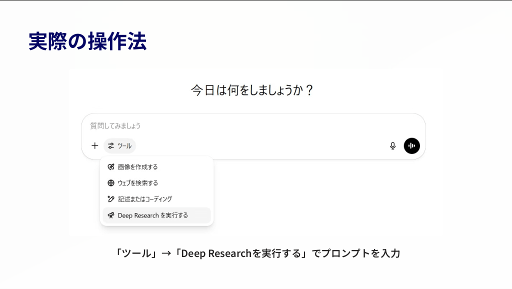Pick the 記述またはコーディング menu entry

click(145, 199)
